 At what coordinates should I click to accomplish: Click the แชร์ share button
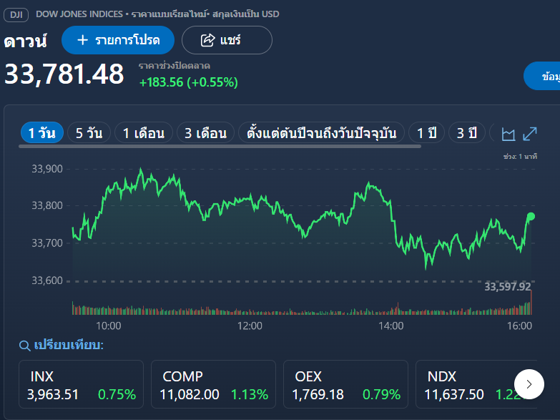[x=227, y=40]
